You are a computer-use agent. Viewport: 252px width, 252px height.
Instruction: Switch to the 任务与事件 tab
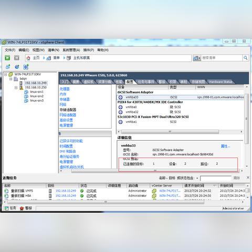146,82
